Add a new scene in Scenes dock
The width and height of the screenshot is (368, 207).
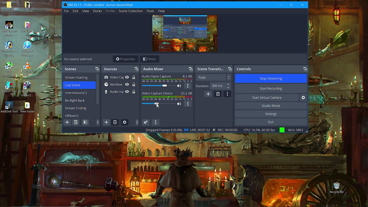point(67,122)
